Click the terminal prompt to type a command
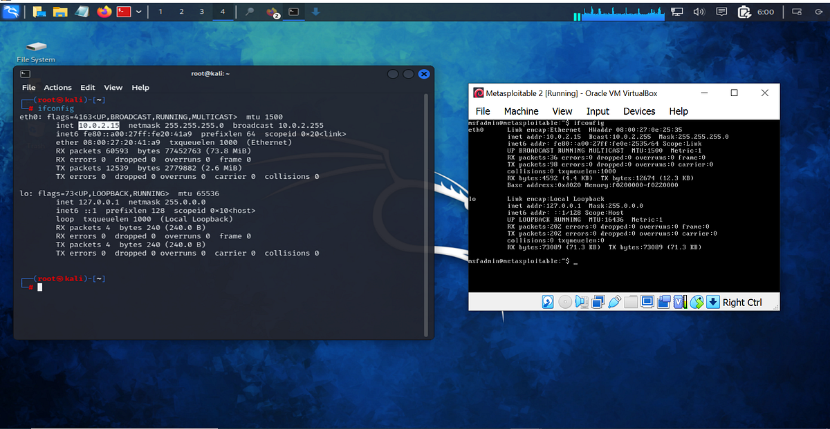 tap(39, 287)
